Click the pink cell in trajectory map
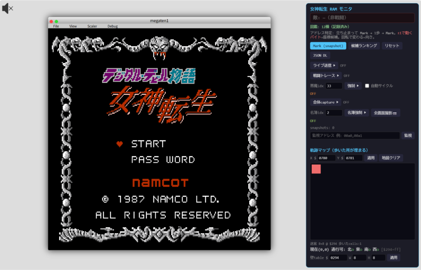 316,169
